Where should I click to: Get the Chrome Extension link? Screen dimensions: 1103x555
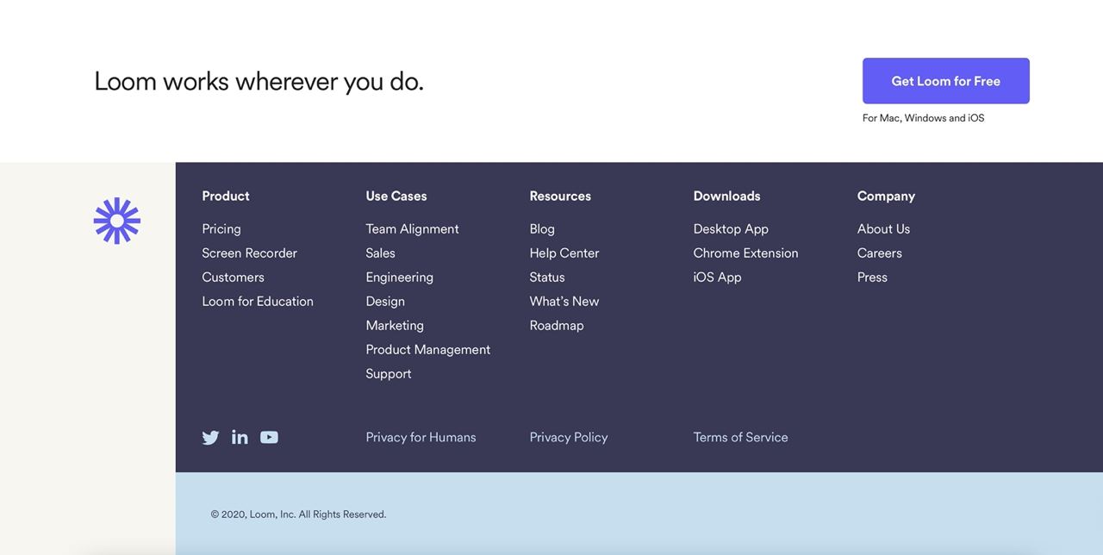tap(745, 253)
